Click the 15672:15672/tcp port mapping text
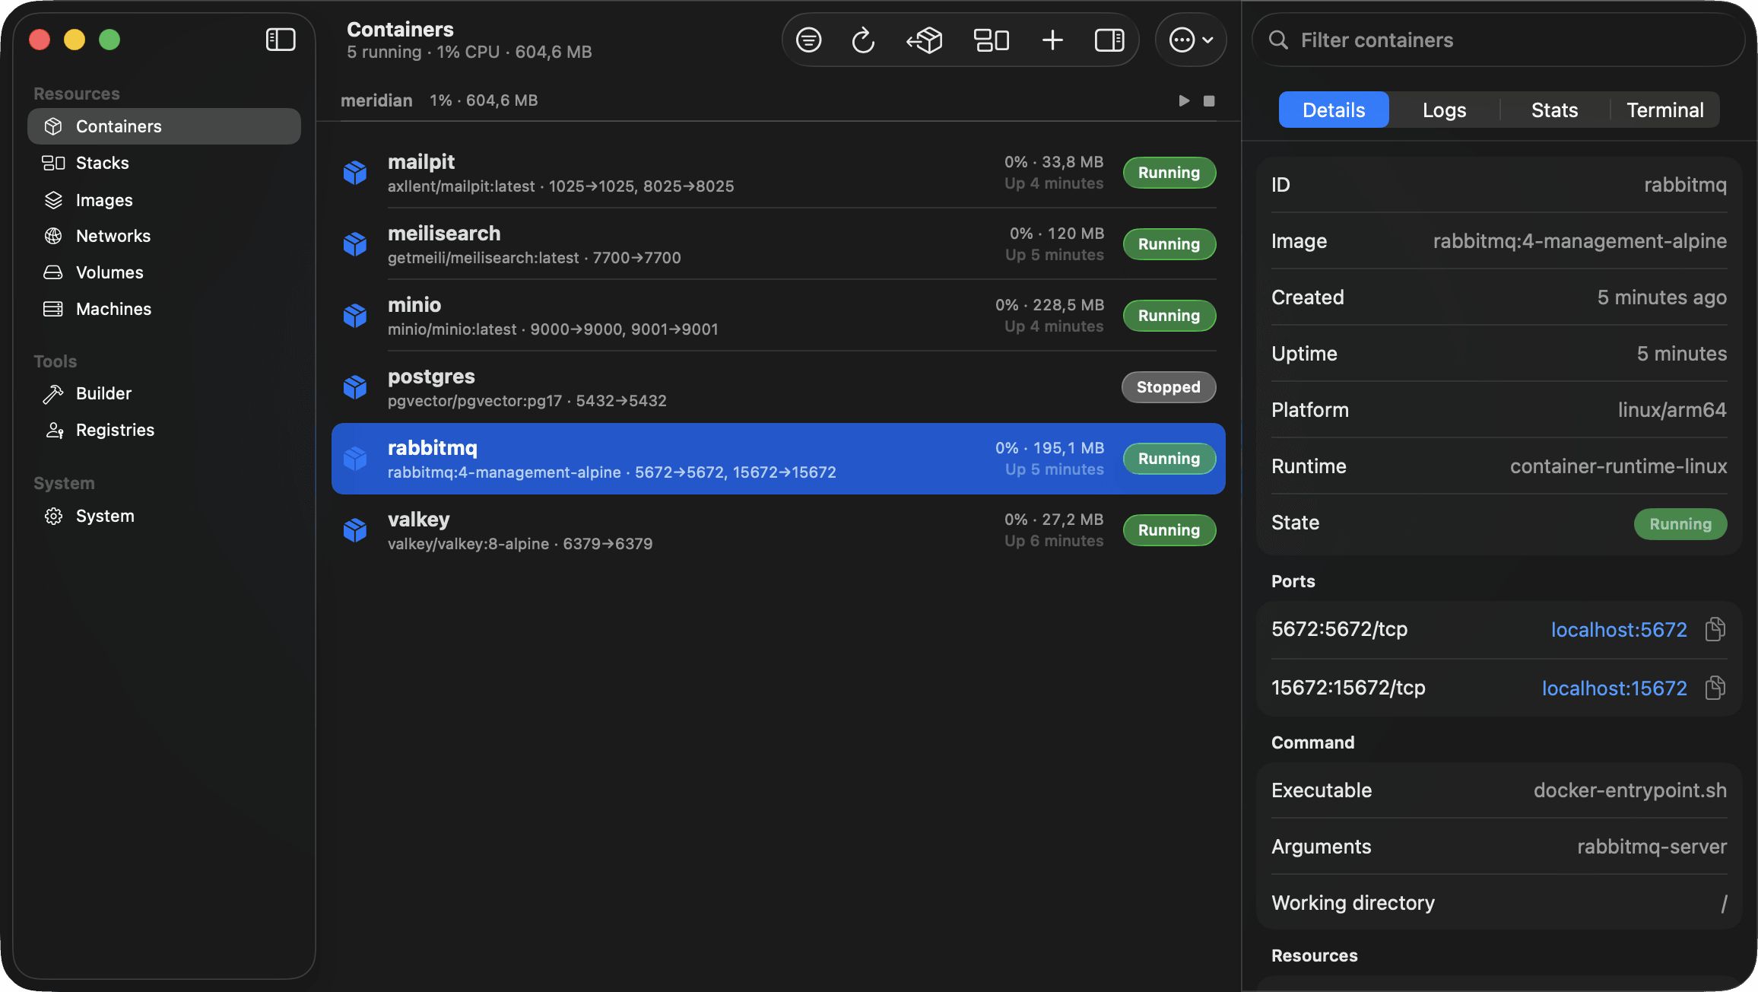Screen dimensions: 1758x992 click(1348, 688)
